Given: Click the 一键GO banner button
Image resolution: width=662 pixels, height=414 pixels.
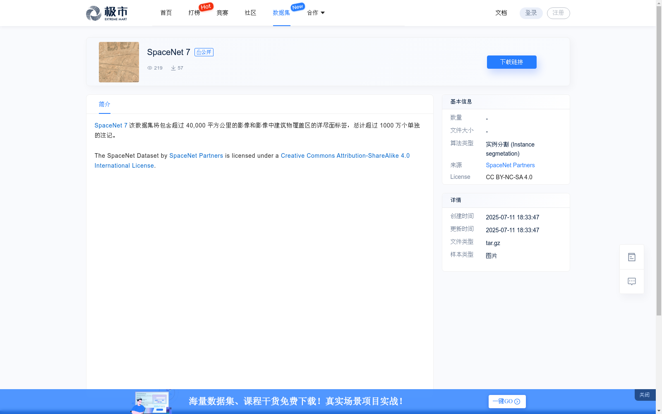Looking at the screenshot, I should [x=507, y=402].
